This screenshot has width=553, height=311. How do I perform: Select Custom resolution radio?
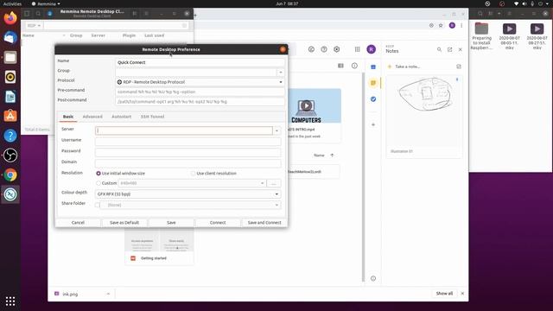[x=99, y=183]
